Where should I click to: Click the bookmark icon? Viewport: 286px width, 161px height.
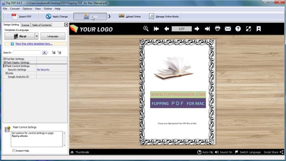point(258,29)
